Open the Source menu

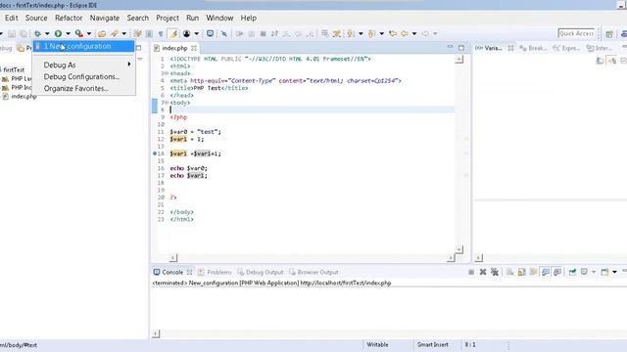36,18
